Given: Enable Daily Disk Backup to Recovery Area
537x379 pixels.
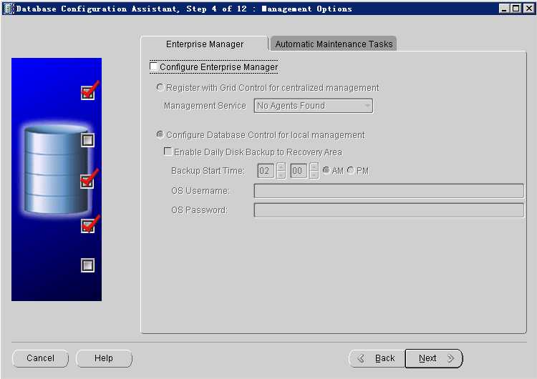Looking at the screenshot, I should click(168, 151).
